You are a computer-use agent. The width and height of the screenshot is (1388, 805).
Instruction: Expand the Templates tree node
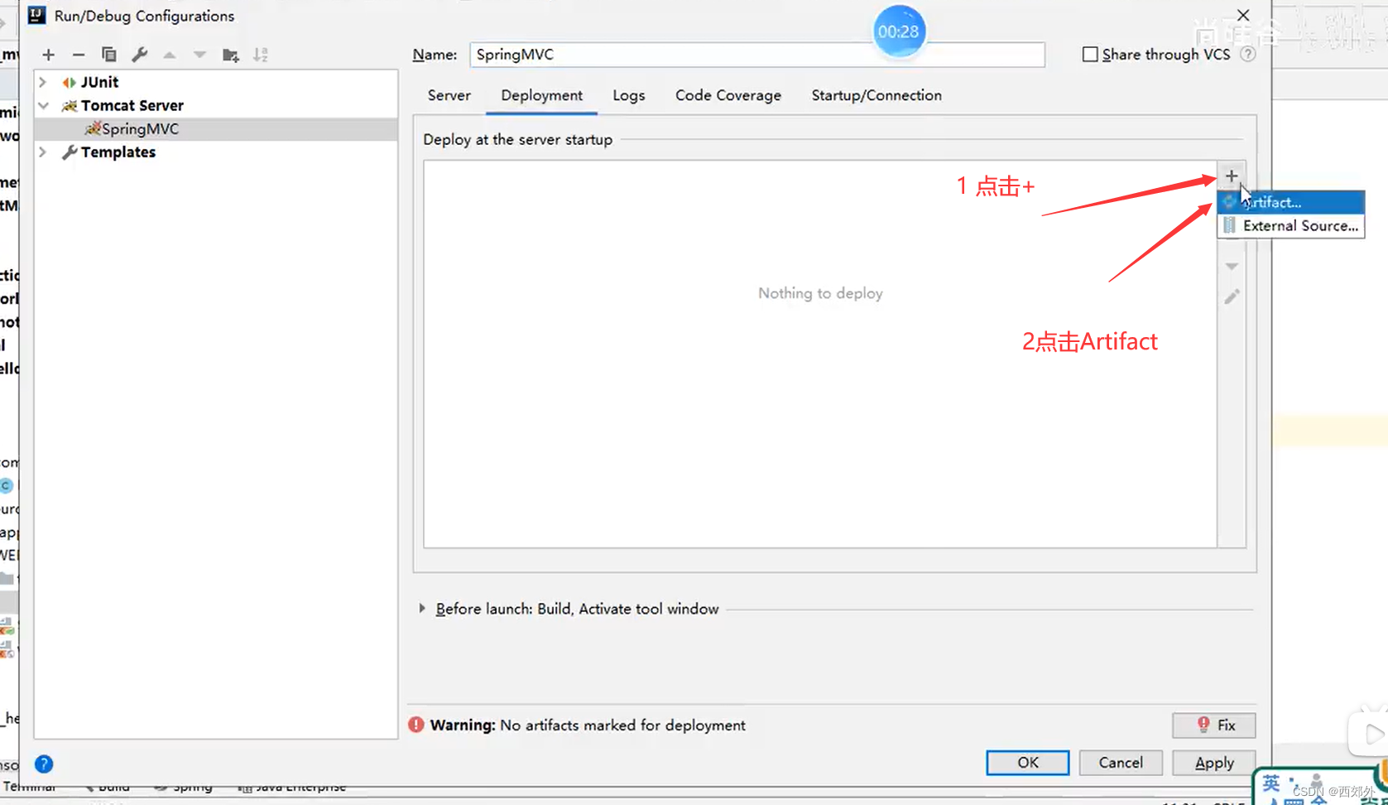click(43, 152)
